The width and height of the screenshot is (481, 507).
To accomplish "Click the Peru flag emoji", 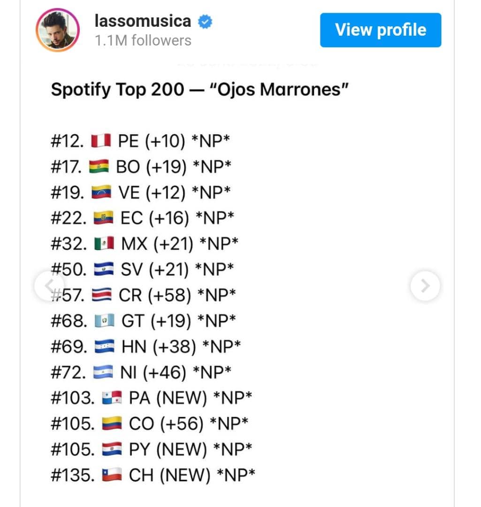I will click(101, 141).
